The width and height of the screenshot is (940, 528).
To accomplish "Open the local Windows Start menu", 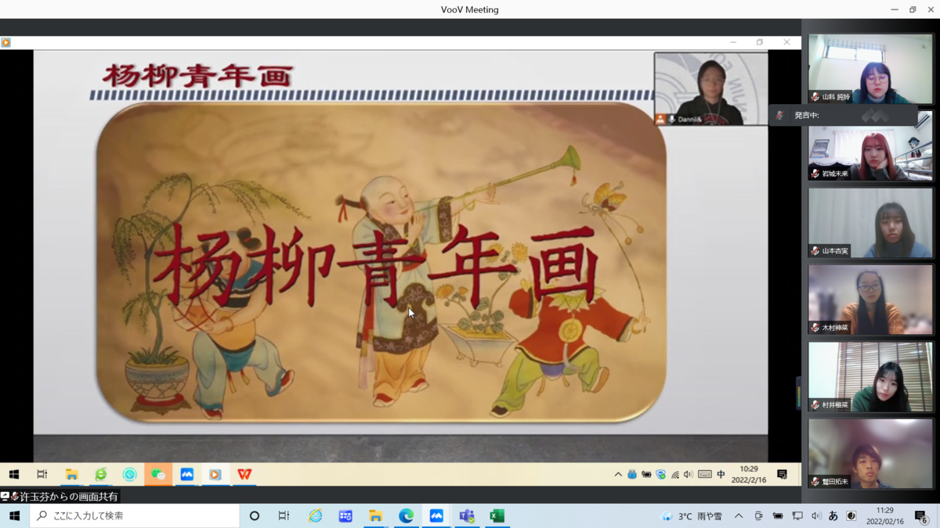I will (x=14, y=516).
